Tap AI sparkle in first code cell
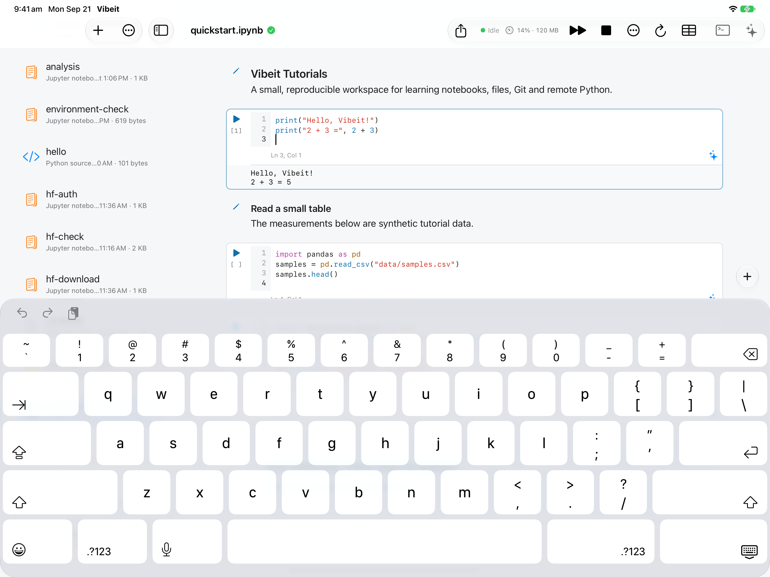 pos(713,155)
